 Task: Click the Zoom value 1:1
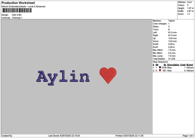click(x=188, y=14)
